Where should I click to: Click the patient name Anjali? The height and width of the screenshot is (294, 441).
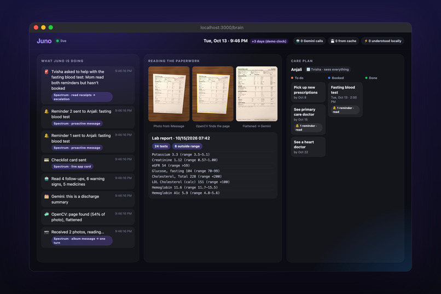[297, 70]
